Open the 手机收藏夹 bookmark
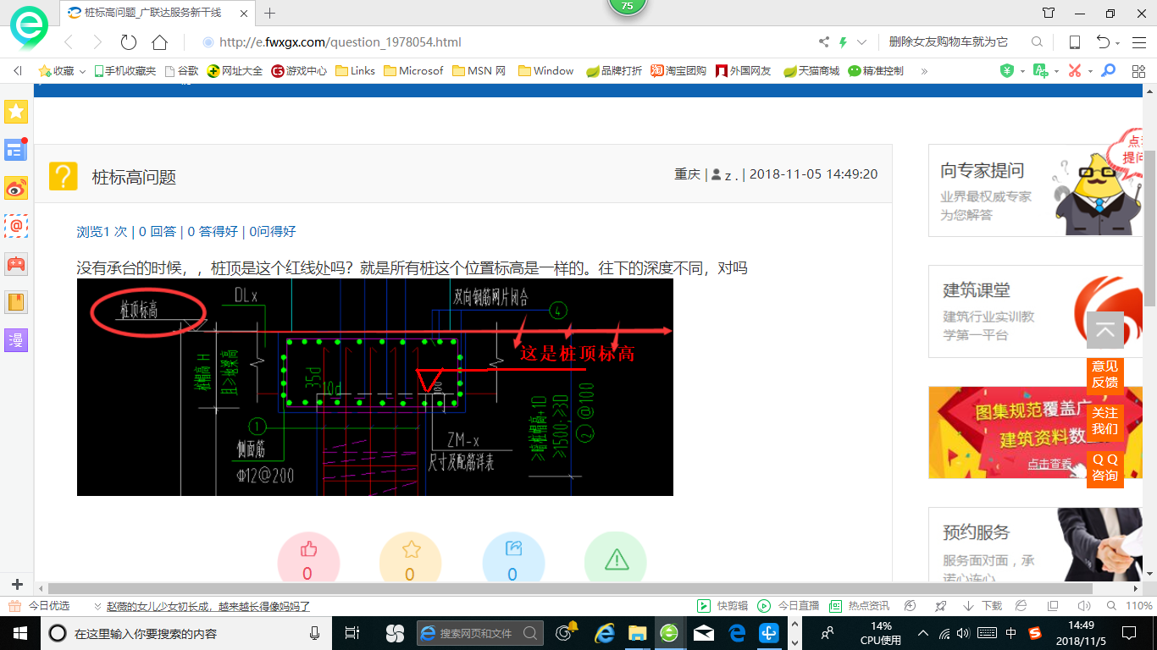The width and height of the screenshot is (1157, 650). [x=125, y=71]
